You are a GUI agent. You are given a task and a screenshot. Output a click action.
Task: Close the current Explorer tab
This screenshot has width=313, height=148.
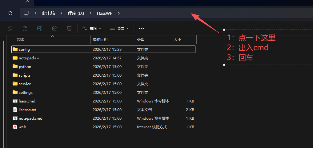click(28, 1)
